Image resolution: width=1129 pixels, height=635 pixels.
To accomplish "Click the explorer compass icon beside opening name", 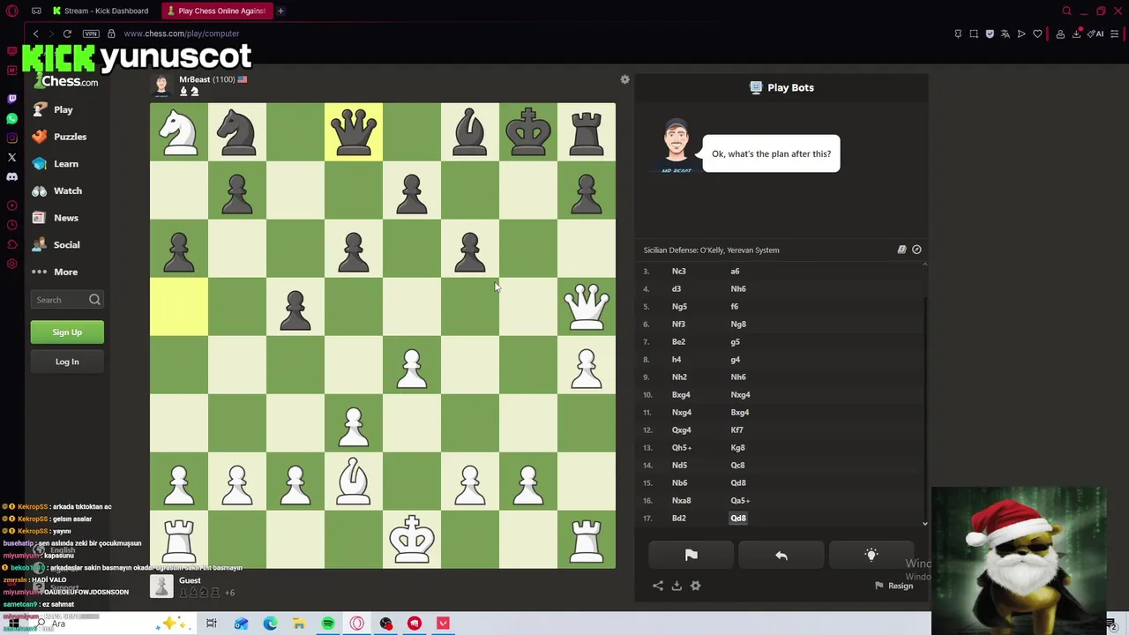I will tap(916, 250).
